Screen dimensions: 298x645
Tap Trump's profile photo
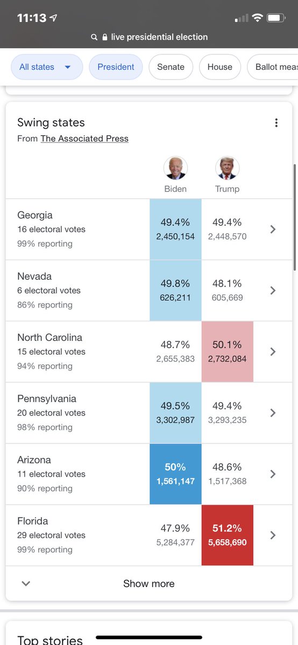pyautogui.click(x=227, y=168)
